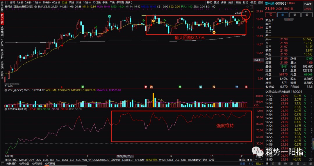The width and height of the screenshot is (314, 166).
Task: Open 关联报价 bottom tab
Action: coord(11,164)
